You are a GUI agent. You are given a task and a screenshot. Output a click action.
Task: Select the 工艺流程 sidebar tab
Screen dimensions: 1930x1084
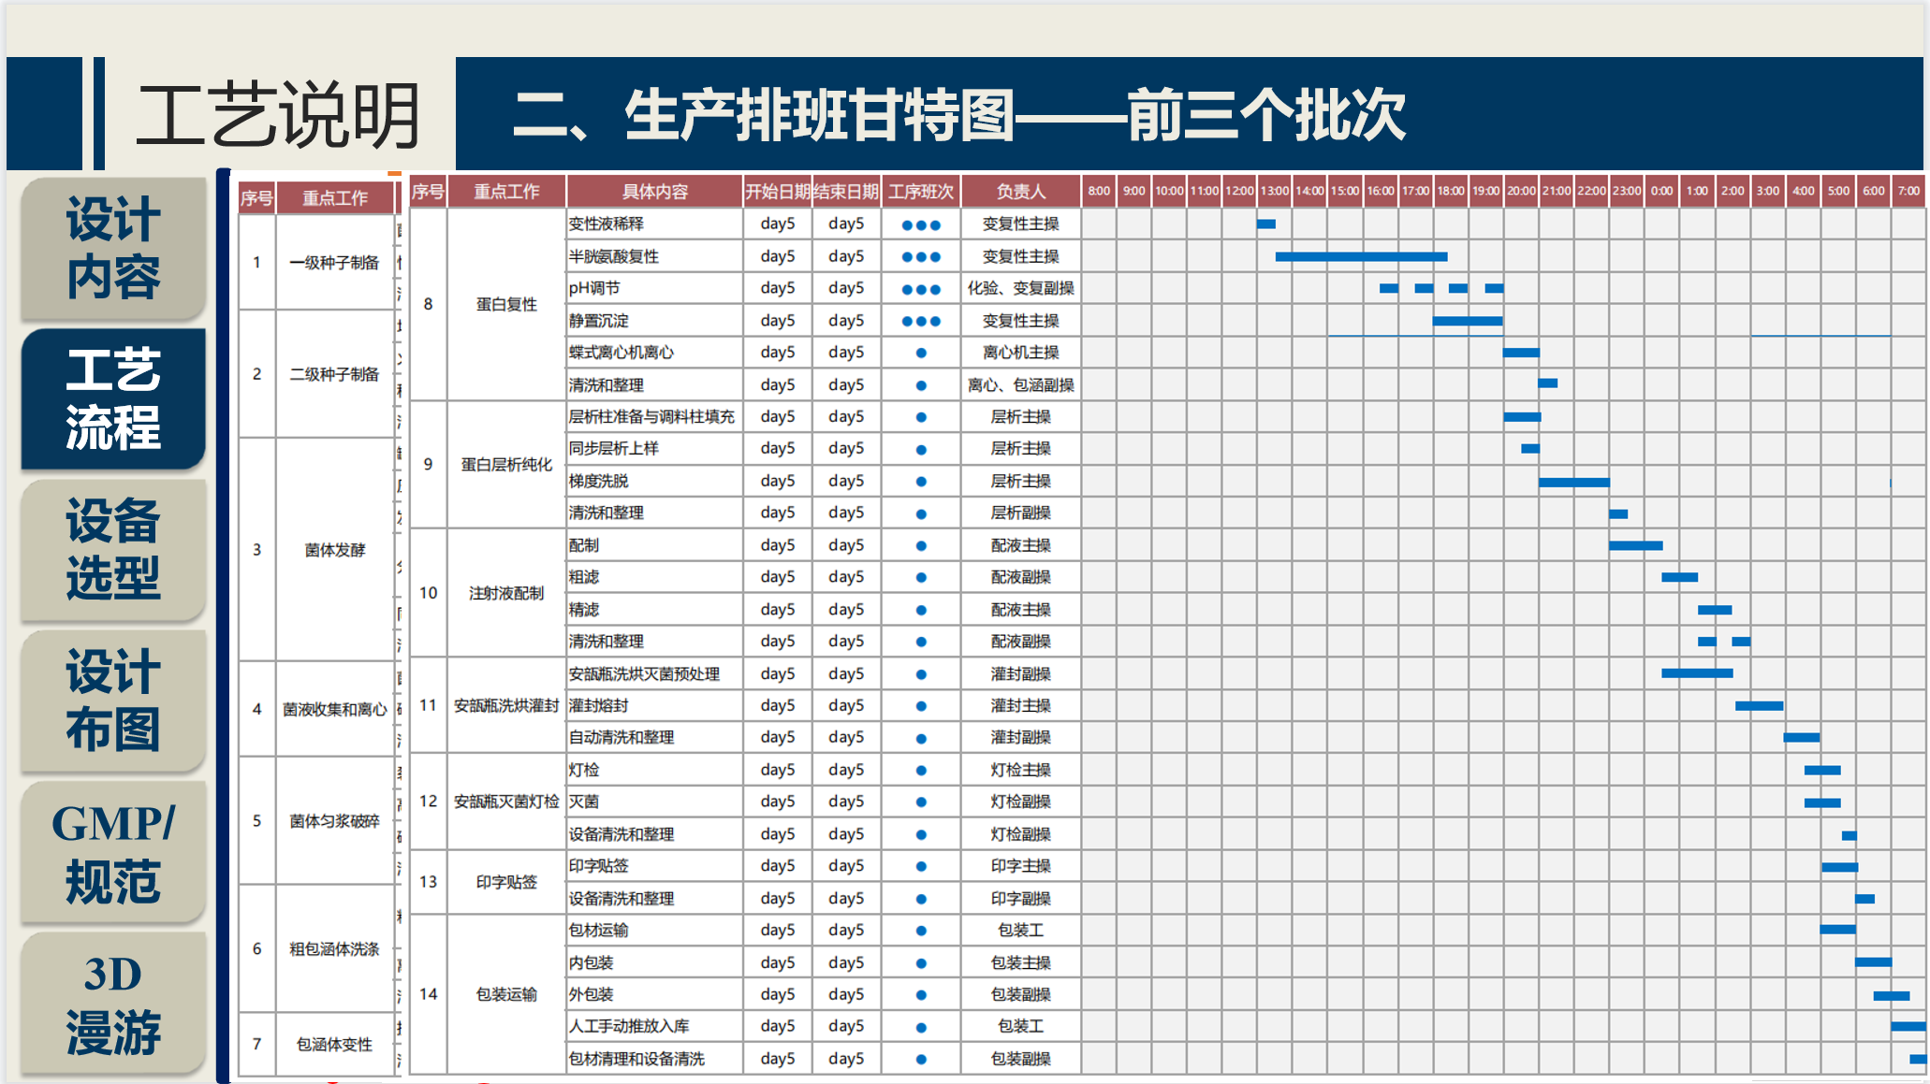(112, 398)
